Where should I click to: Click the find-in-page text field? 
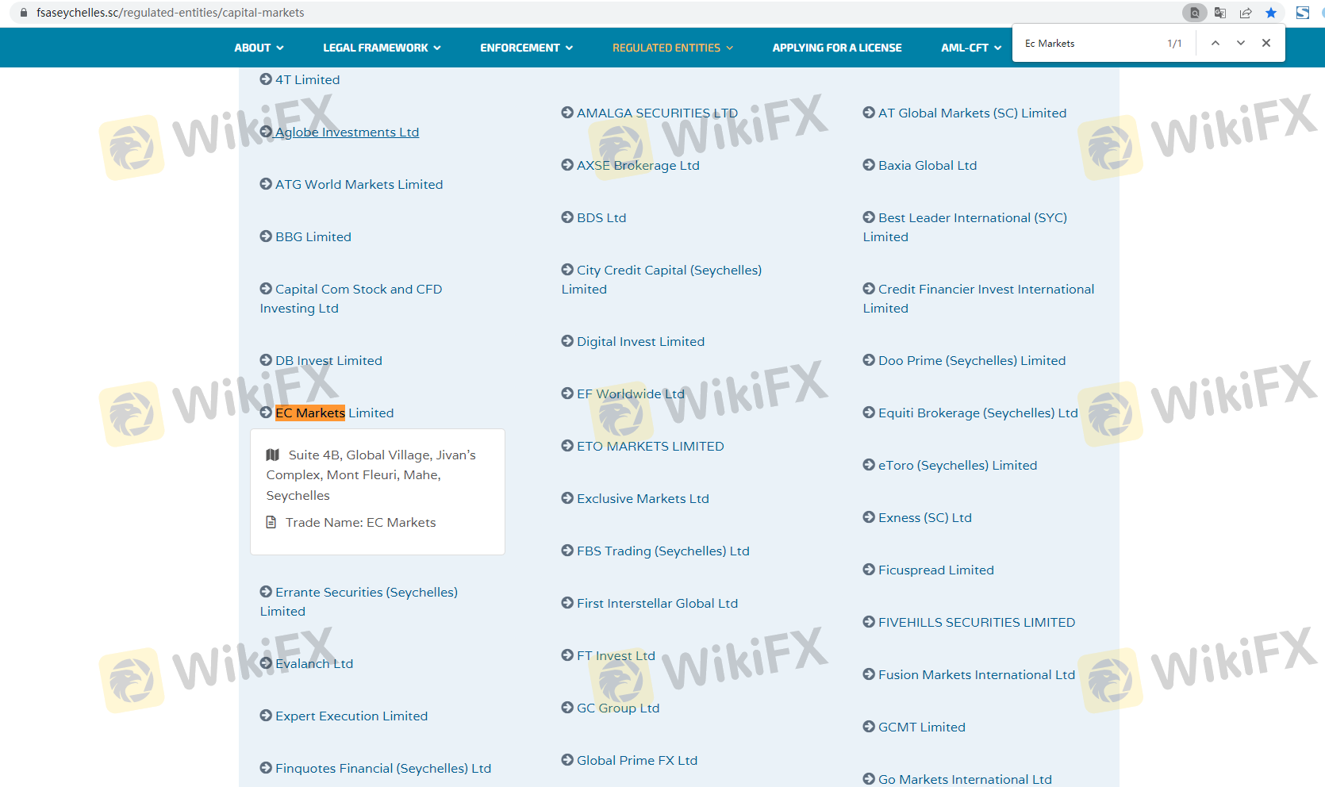click(1087, 44)
